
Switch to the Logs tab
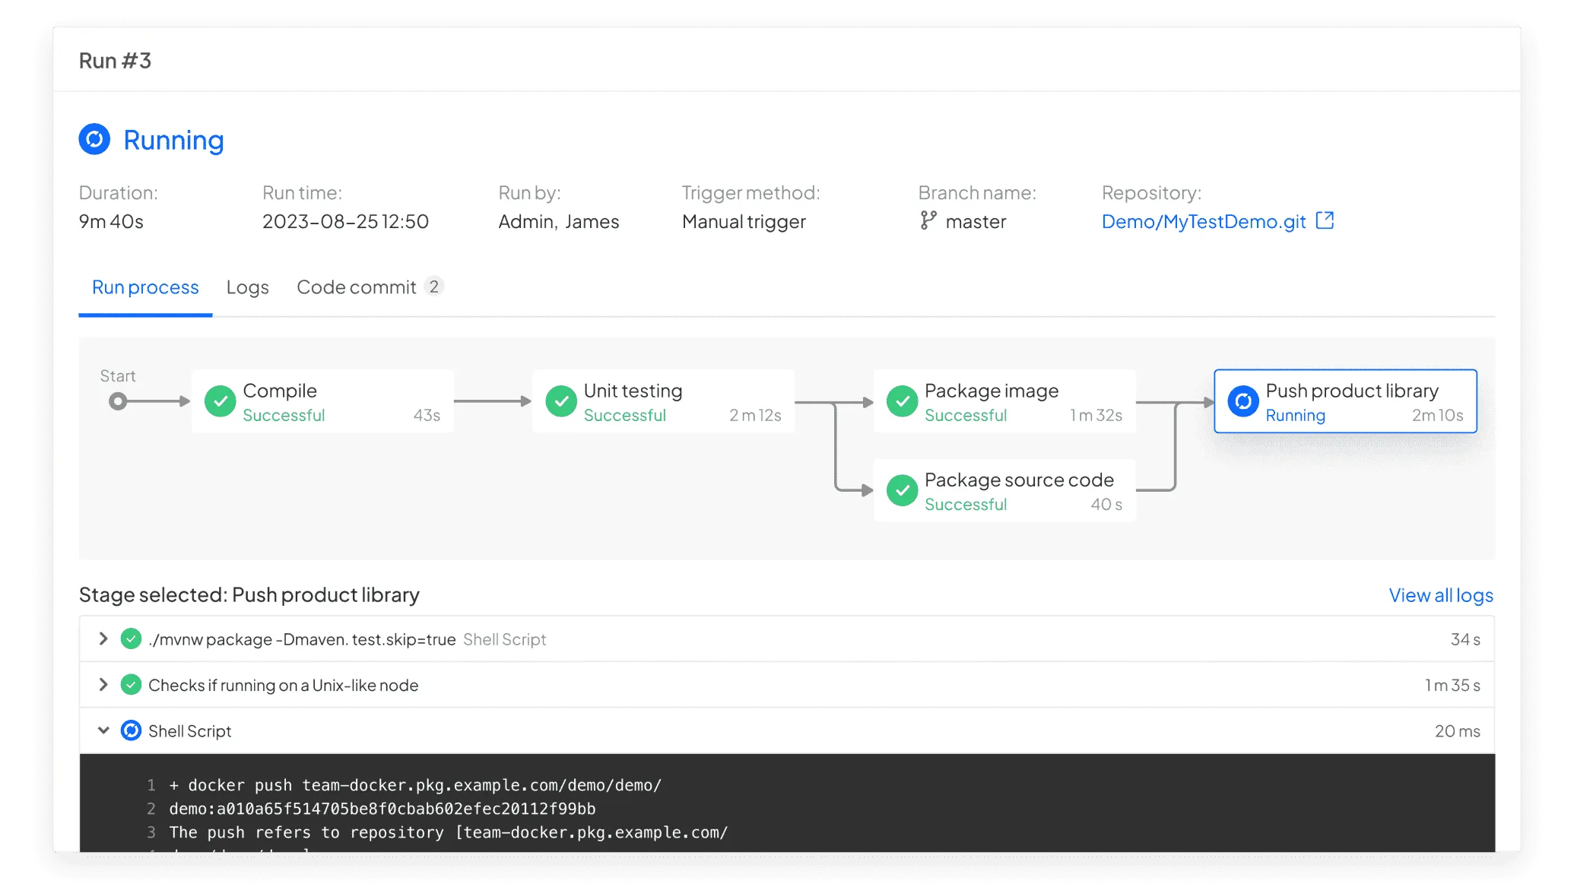point(247,287)
